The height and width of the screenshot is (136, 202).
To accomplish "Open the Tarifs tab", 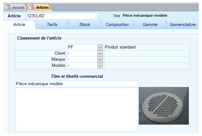I will coord(52,24).
